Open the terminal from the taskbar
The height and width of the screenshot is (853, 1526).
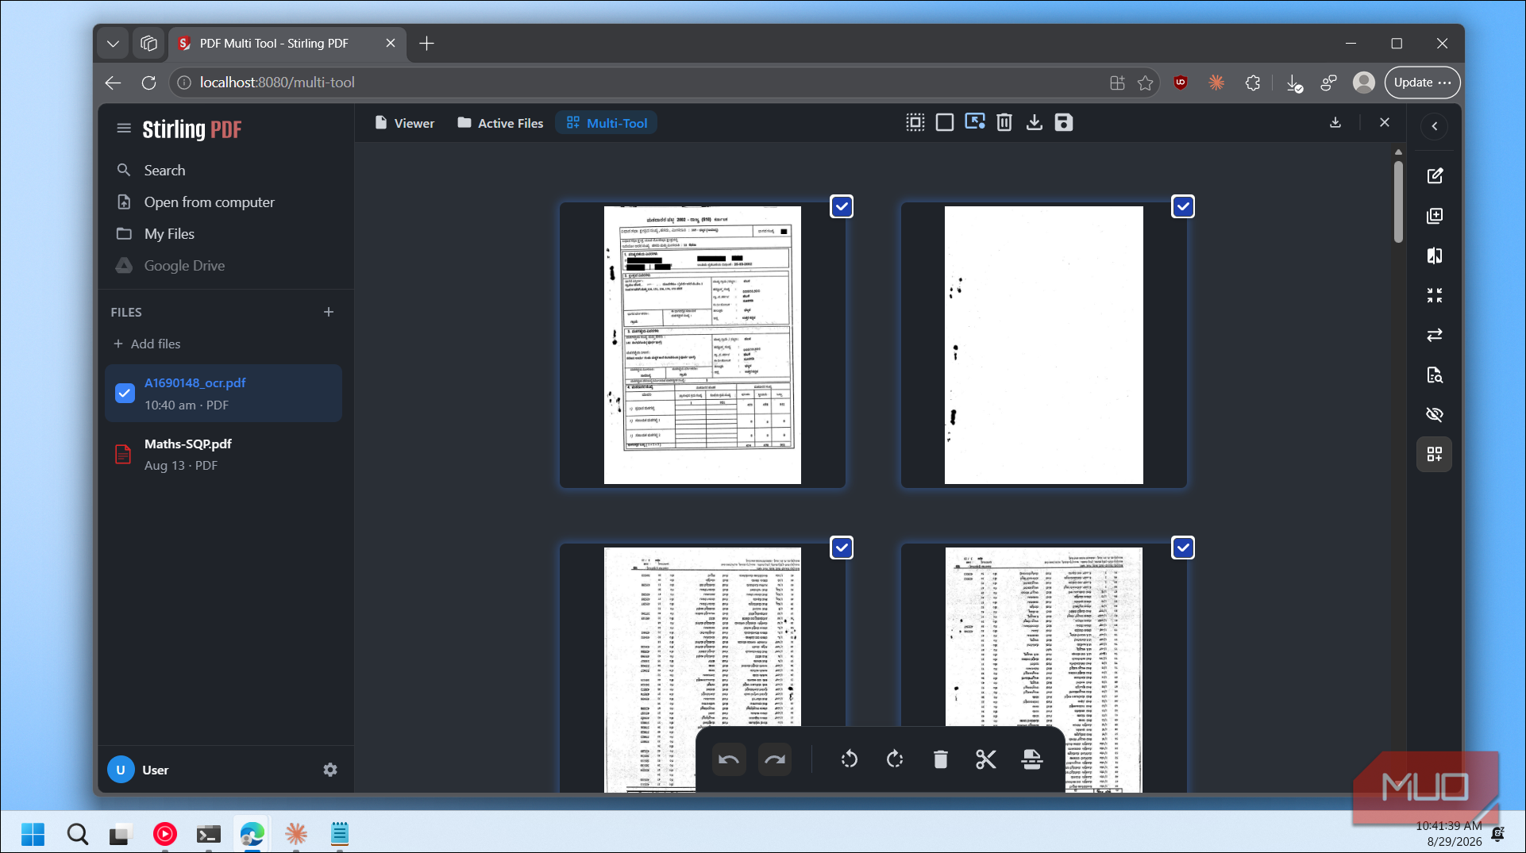tap(208, 834)
